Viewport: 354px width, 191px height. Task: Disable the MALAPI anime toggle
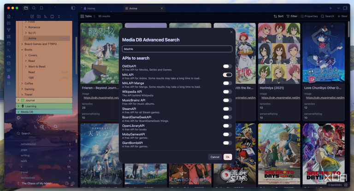coord(227,75)
